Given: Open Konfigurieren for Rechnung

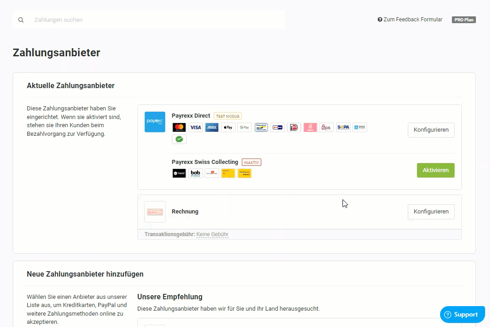Looking at the screenshot, I should click(x=431, y=212).
